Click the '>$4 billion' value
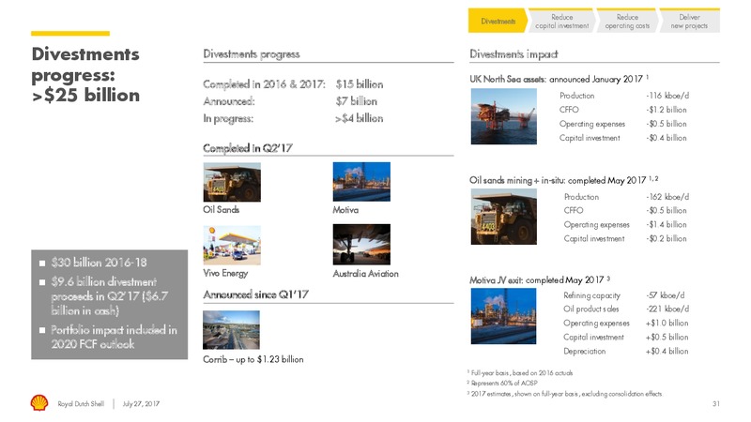 [x=360, y=118]
